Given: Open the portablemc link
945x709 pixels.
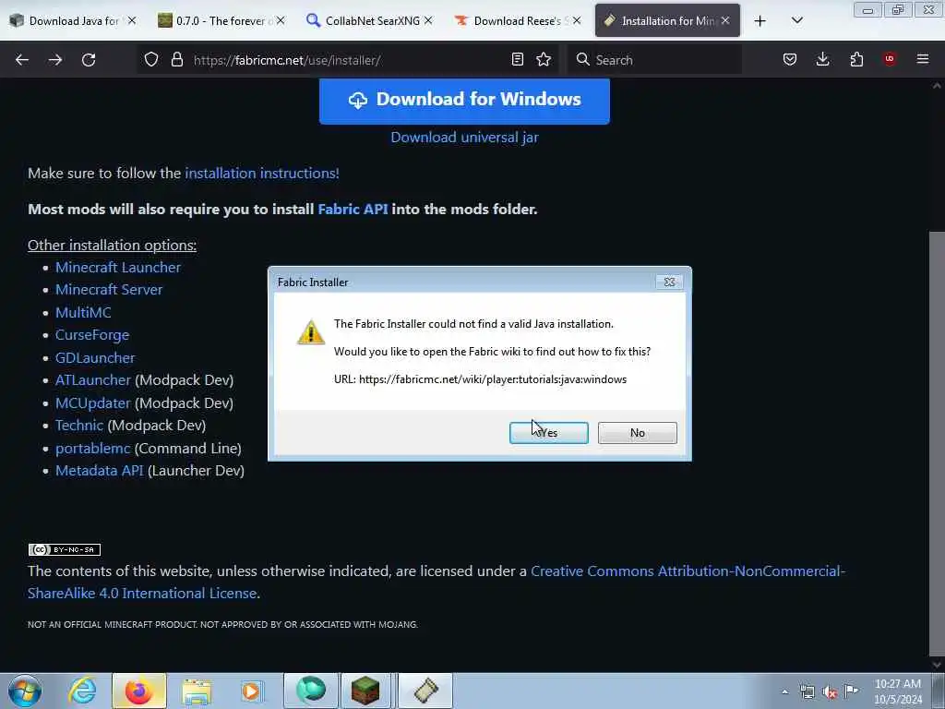Looking at the screenshot, I should (x=93, y=448).
